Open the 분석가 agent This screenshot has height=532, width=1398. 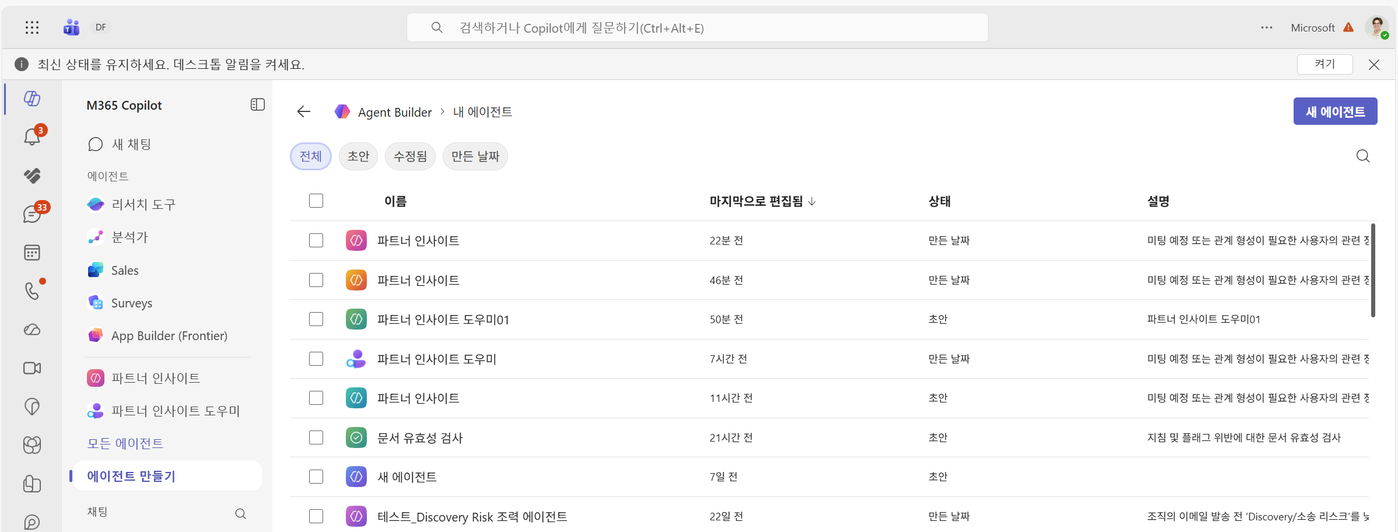(x=118, y=237)
